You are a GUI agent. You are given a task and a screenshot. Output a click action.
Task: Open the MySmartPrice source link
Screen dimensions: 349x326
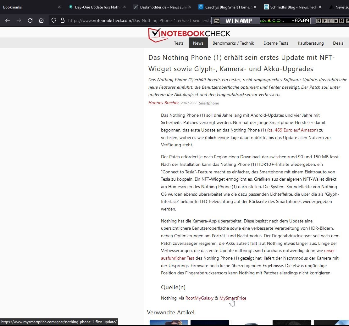coord(233,298)
